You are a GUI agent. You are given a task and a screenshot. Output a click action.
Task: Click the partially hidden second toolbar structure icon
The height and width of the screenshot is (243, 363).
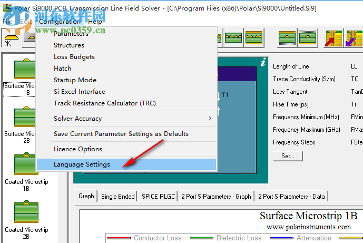[29, 38]
